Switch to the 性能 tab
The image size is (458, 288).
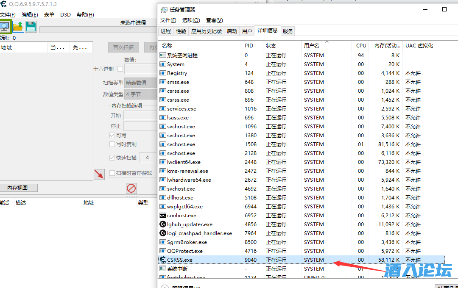point(181,31)
